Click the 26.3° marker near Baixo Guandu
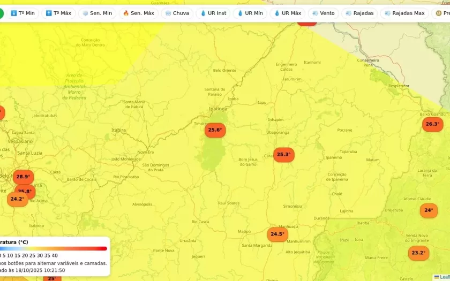Image resolution: width=450 pixels, height=281 pixels. (432, 125)
